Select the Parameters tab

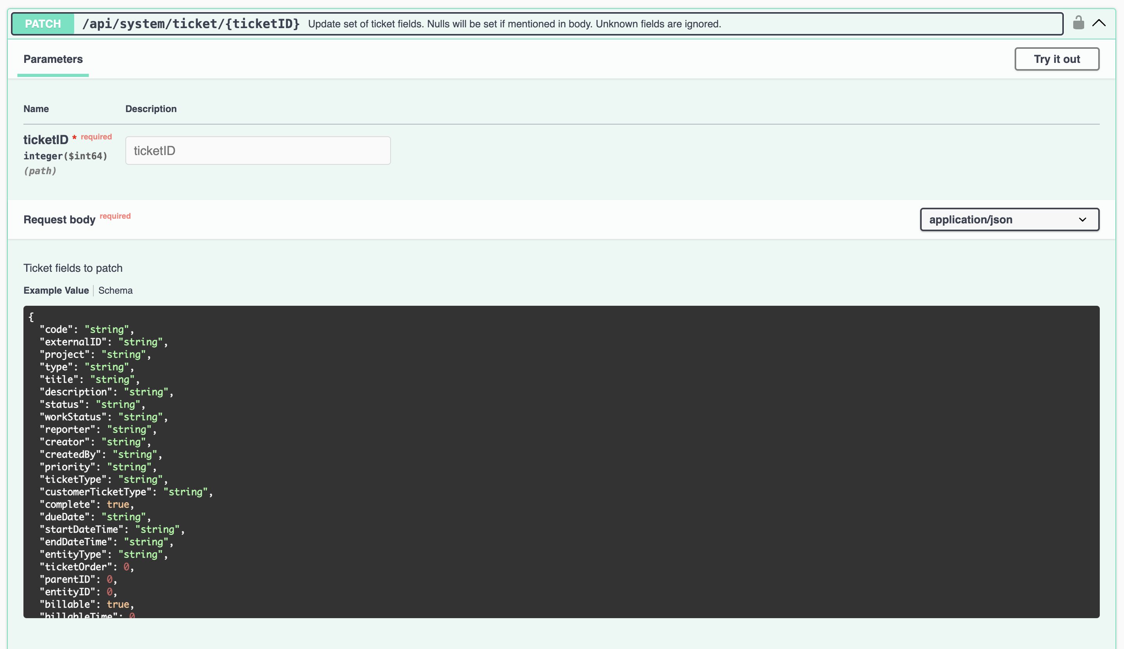point(53,59)
